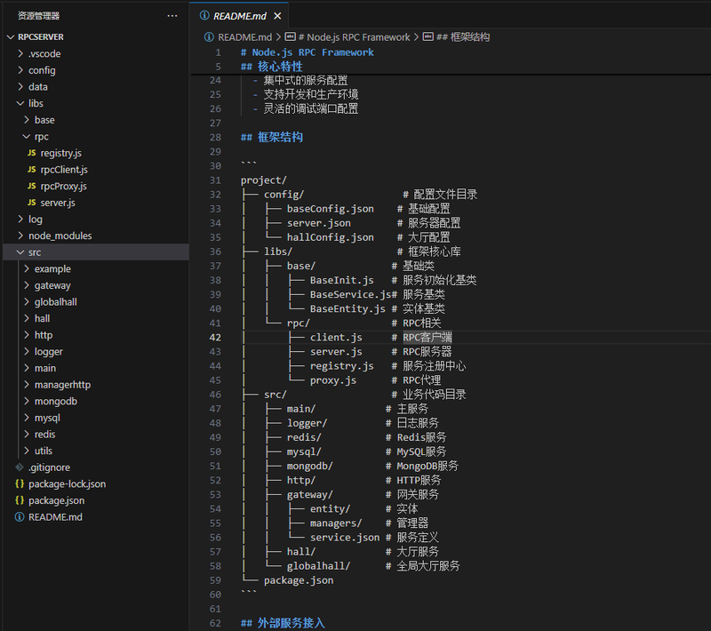Close the README.md editor tab
Image resolution: width=711 pixels, height=631 pixels.
[x=277, y=16]
